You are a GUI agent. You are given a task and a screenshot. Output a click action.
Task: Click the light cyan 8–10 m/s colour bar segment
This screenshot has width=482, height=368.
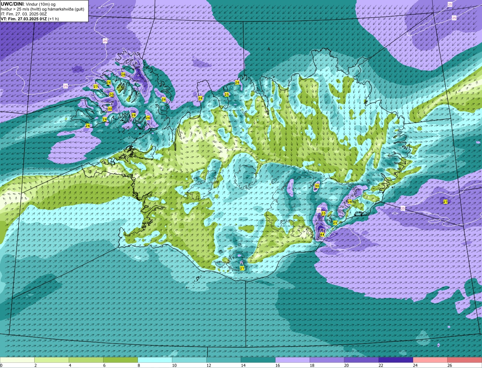click(155, 360)
